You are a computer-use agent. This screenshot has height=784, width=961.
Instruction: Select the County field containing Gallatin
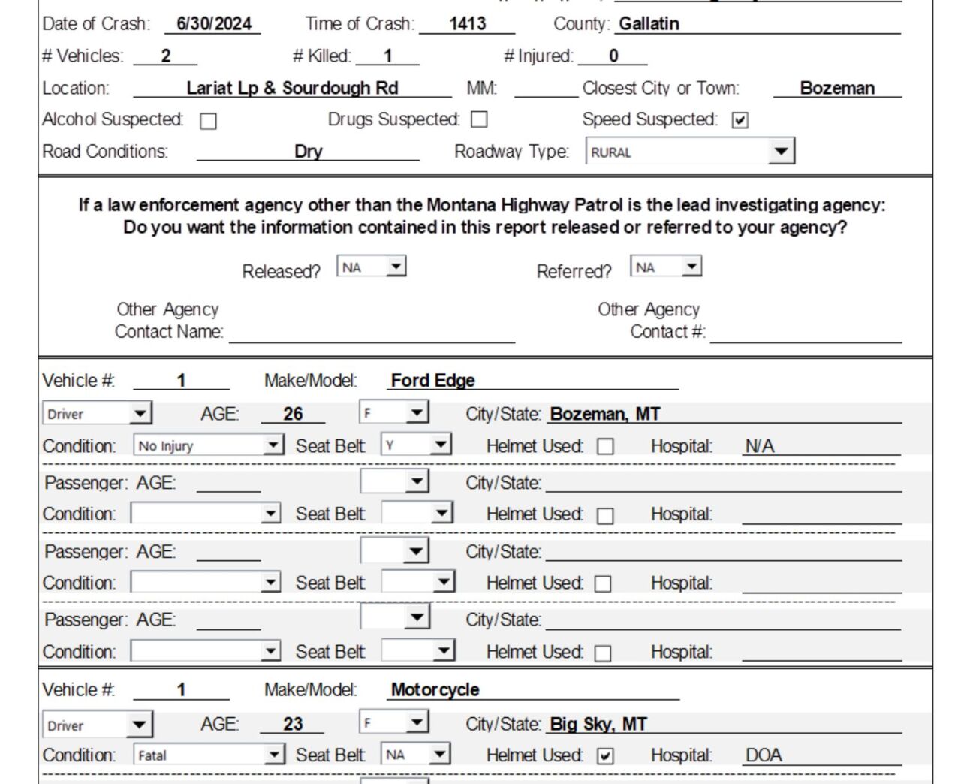coord(758,24)
